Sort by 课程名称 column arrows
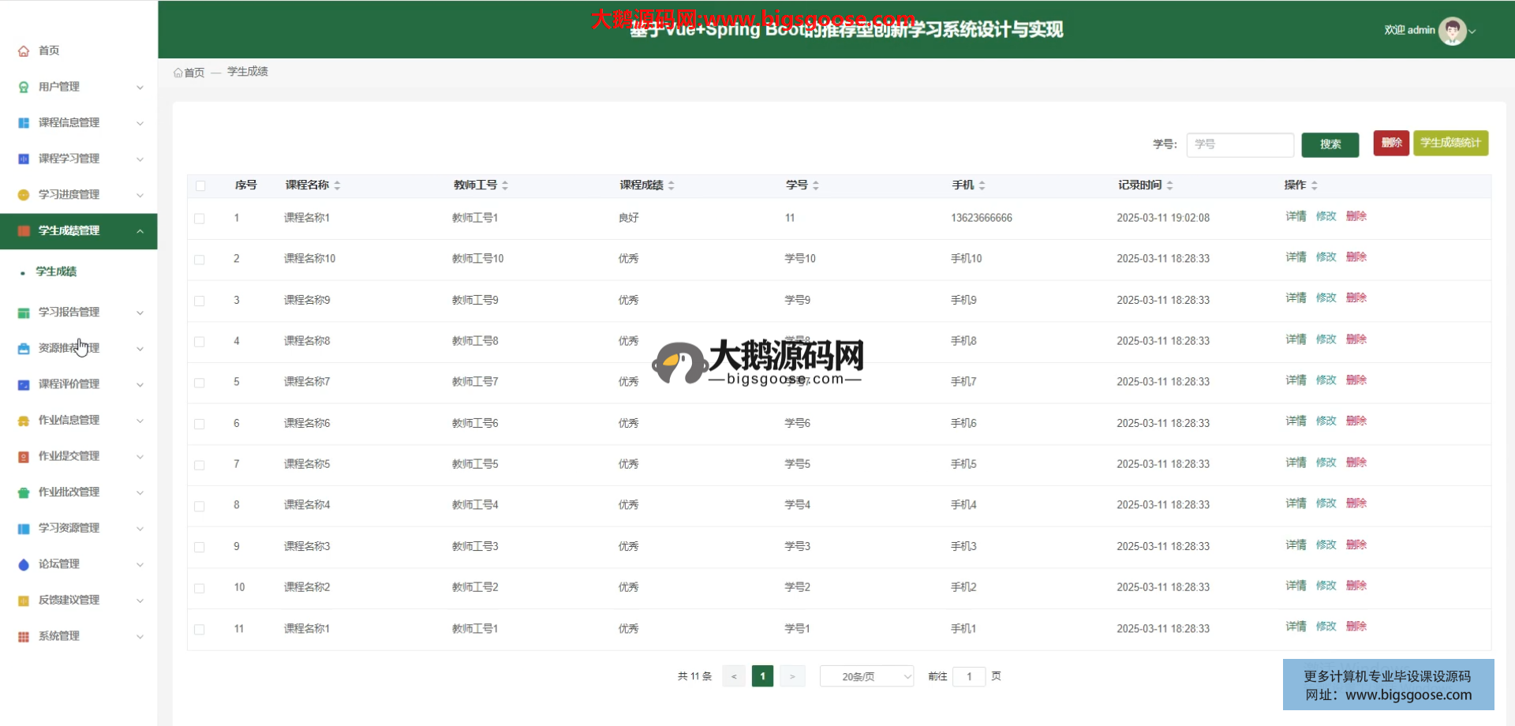Image resolution: width=1515 pixels, height=726 pixels. point(337,185)
